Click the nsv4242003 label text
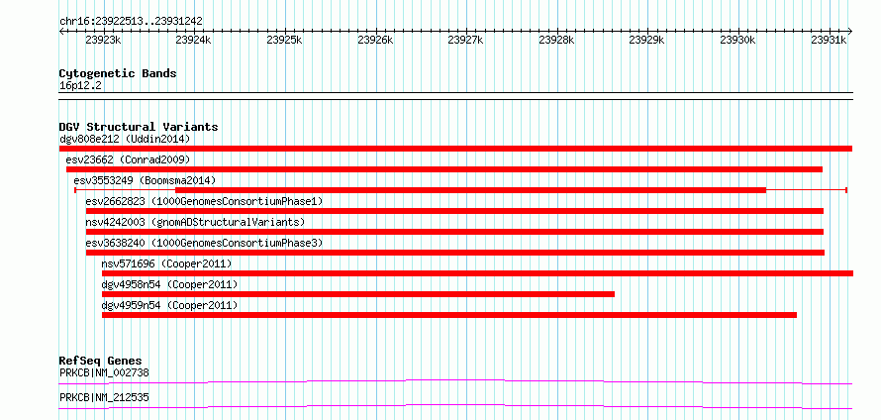Viewport: 881px width, 420px height. (x=115, y=222)
